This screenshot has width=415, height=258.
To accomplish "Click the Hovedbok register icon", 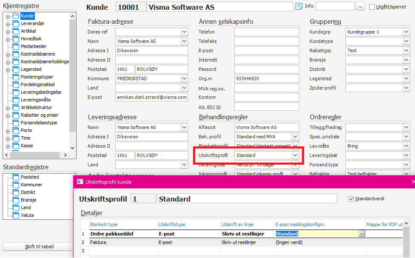I will pos(16,39).
